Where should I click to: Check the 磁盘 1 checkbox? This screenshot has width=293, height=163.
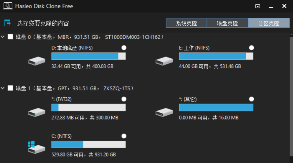tap(10, 88)
